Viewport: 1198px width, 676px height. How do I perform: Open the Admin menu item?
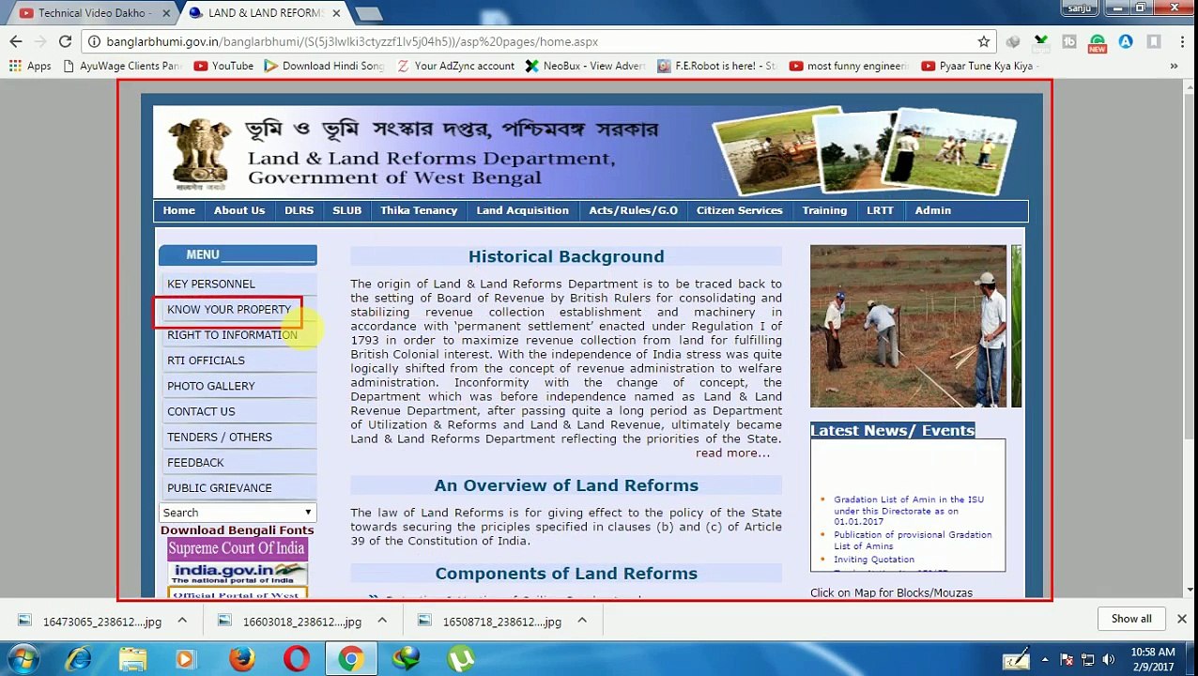pos(932,210)
